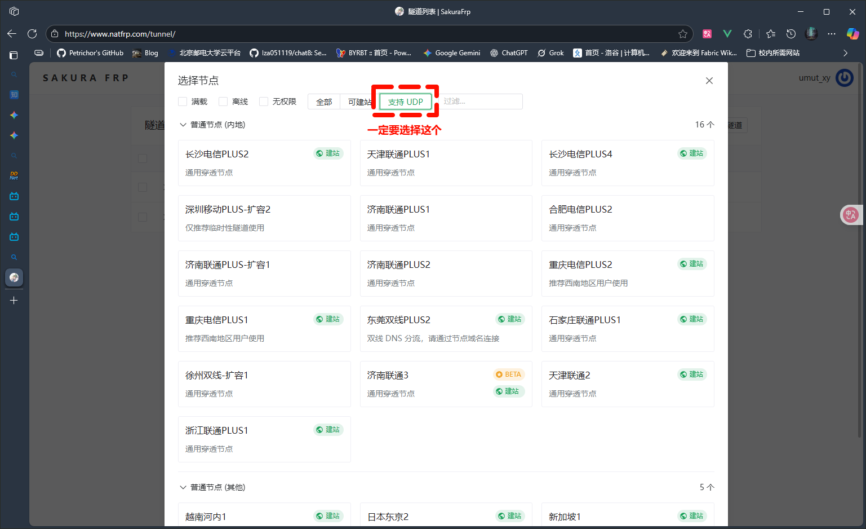Image resolution: width=866 pixels, height=529 pixels.
Task: Switch to the 支持 UDP filter tab
Action: 405,101
